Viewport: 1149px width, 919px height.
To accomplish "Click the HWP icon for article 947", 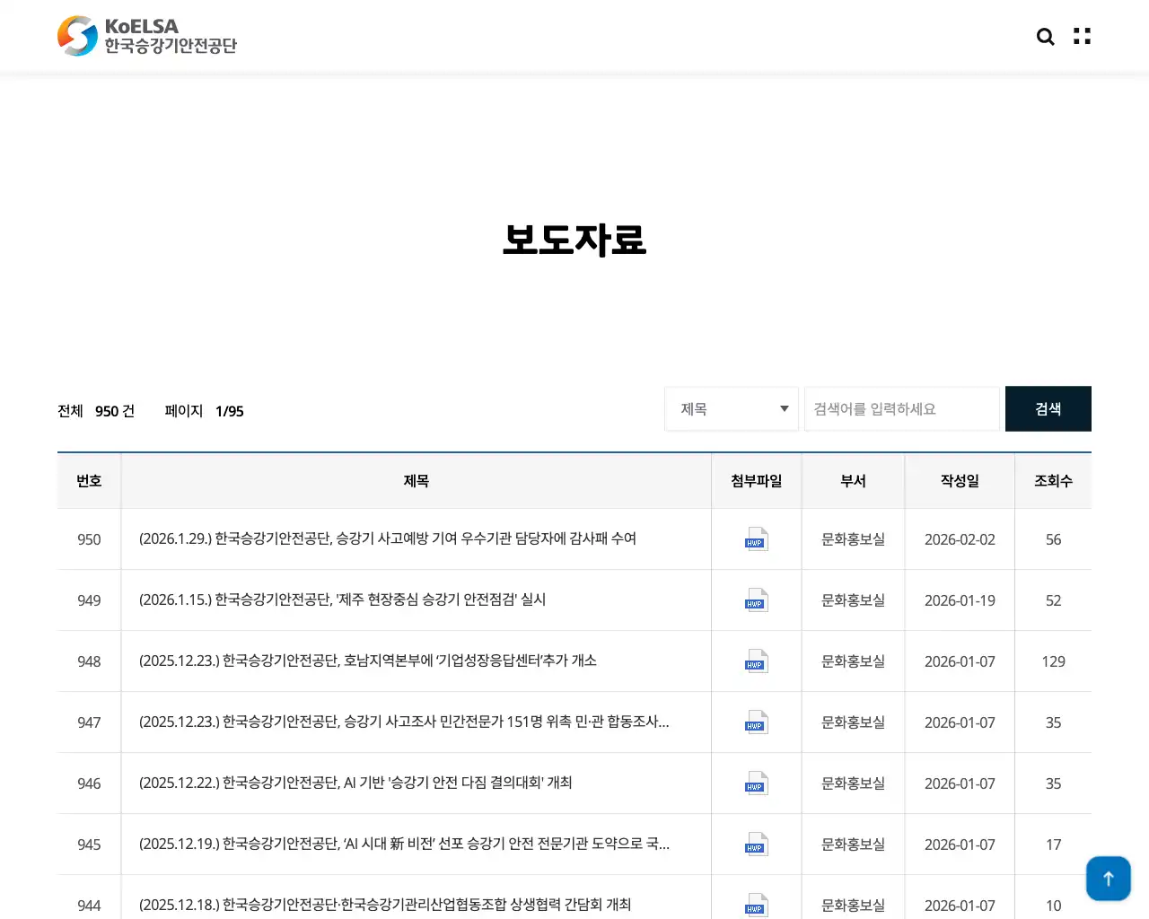I will [756, 722].
